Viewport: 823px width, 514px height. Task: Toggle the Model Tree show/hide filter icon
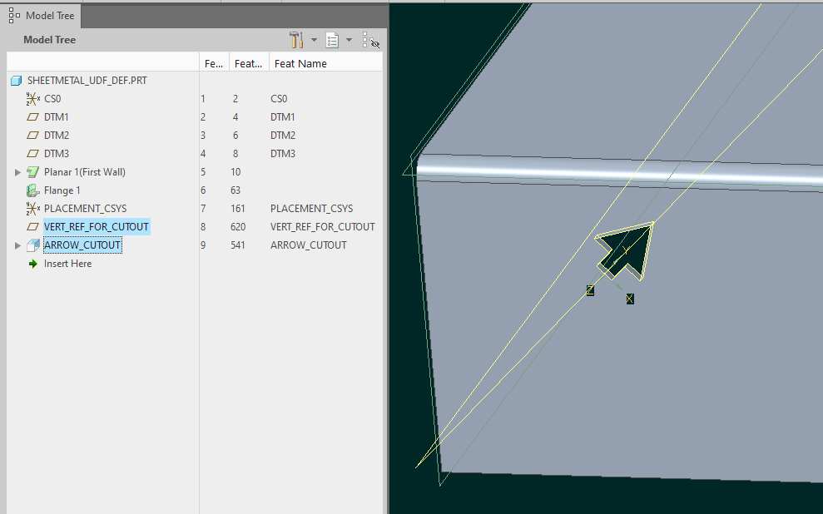(371, 40)
